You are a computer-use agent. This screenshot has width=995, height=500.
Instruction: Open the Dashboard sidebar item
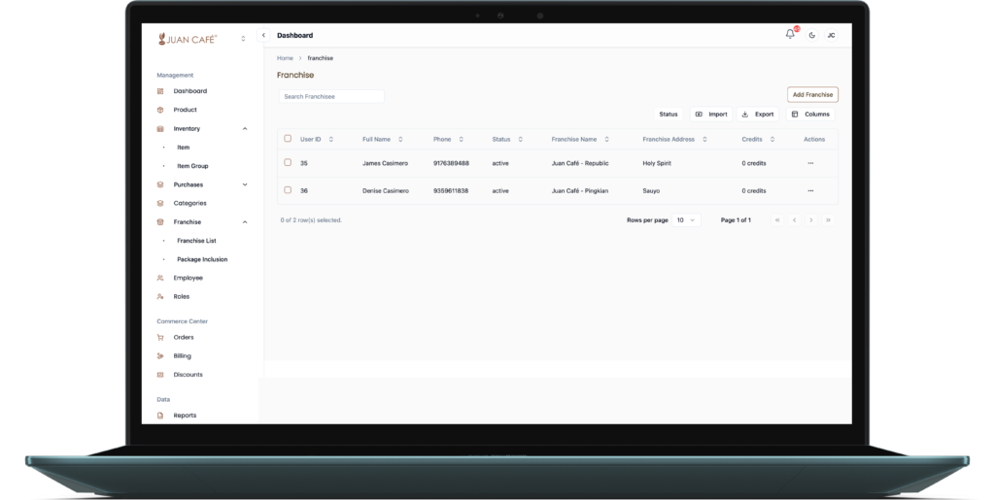pyautogui.click(x=189, y=91)
